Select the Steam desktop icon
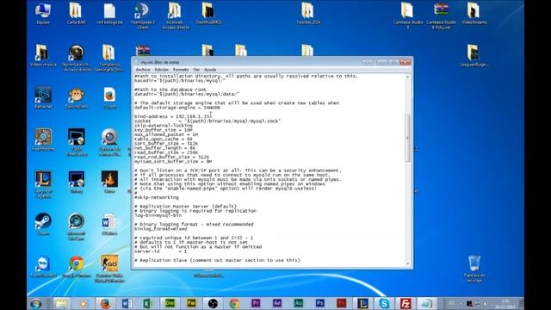The width and height of the screenshot is (551, 310). click(x=43, y=224)
